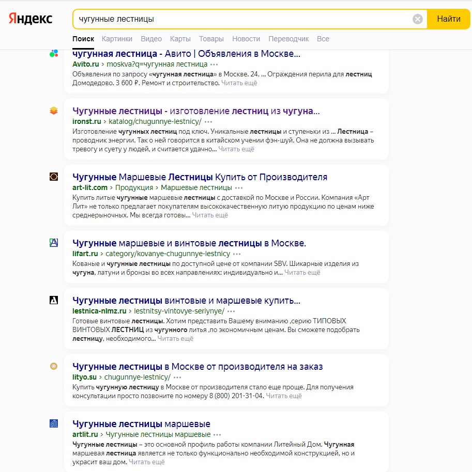
Task: Open the three-dot menu for the lifart.ru result
Action: point(237,254)
